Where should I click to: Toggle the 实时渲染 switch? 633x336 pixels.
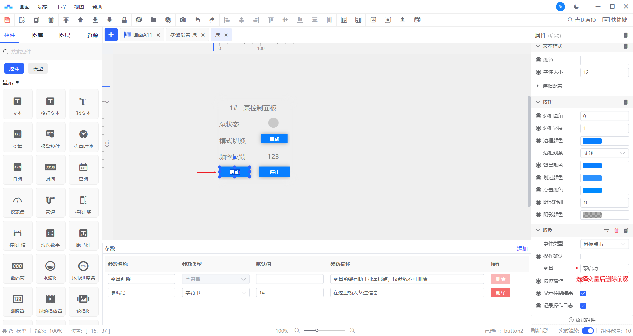[588, 331]
